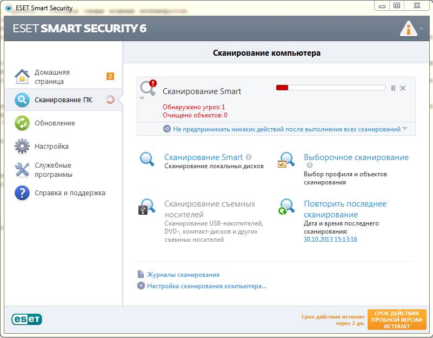Click orange trial expiring button

397,320
